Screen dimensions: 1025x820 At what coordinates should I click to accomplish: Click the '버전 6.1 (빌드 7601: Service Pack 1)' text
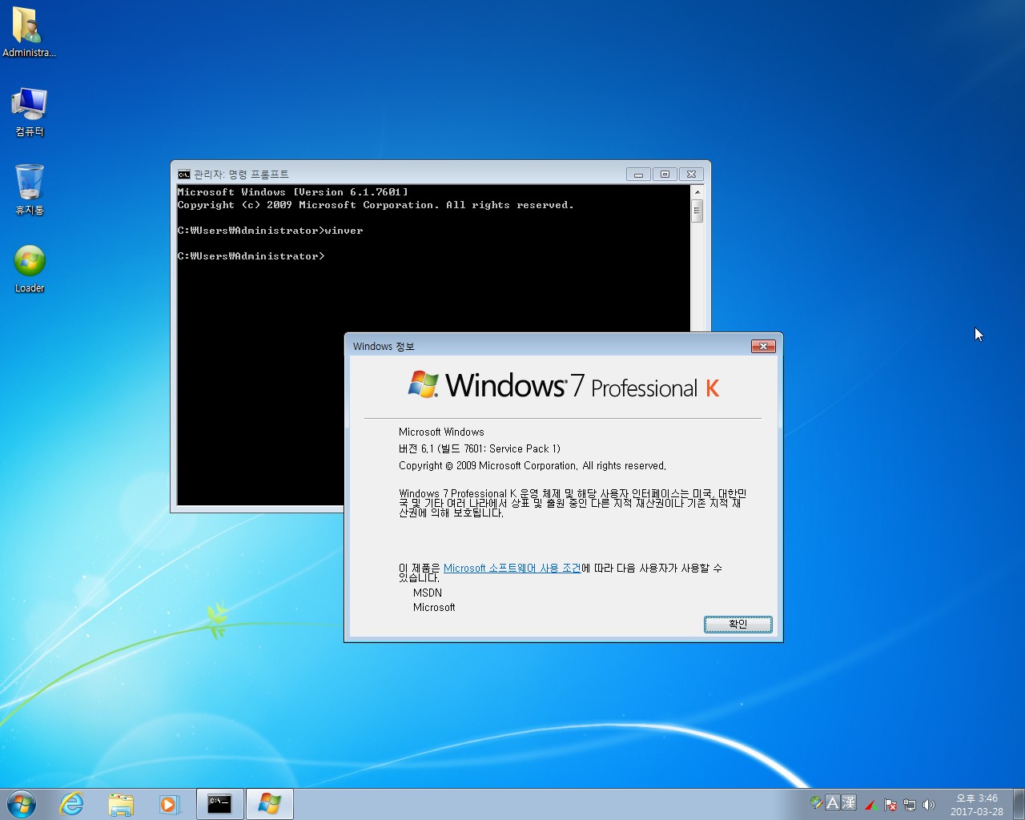point(480,448)
